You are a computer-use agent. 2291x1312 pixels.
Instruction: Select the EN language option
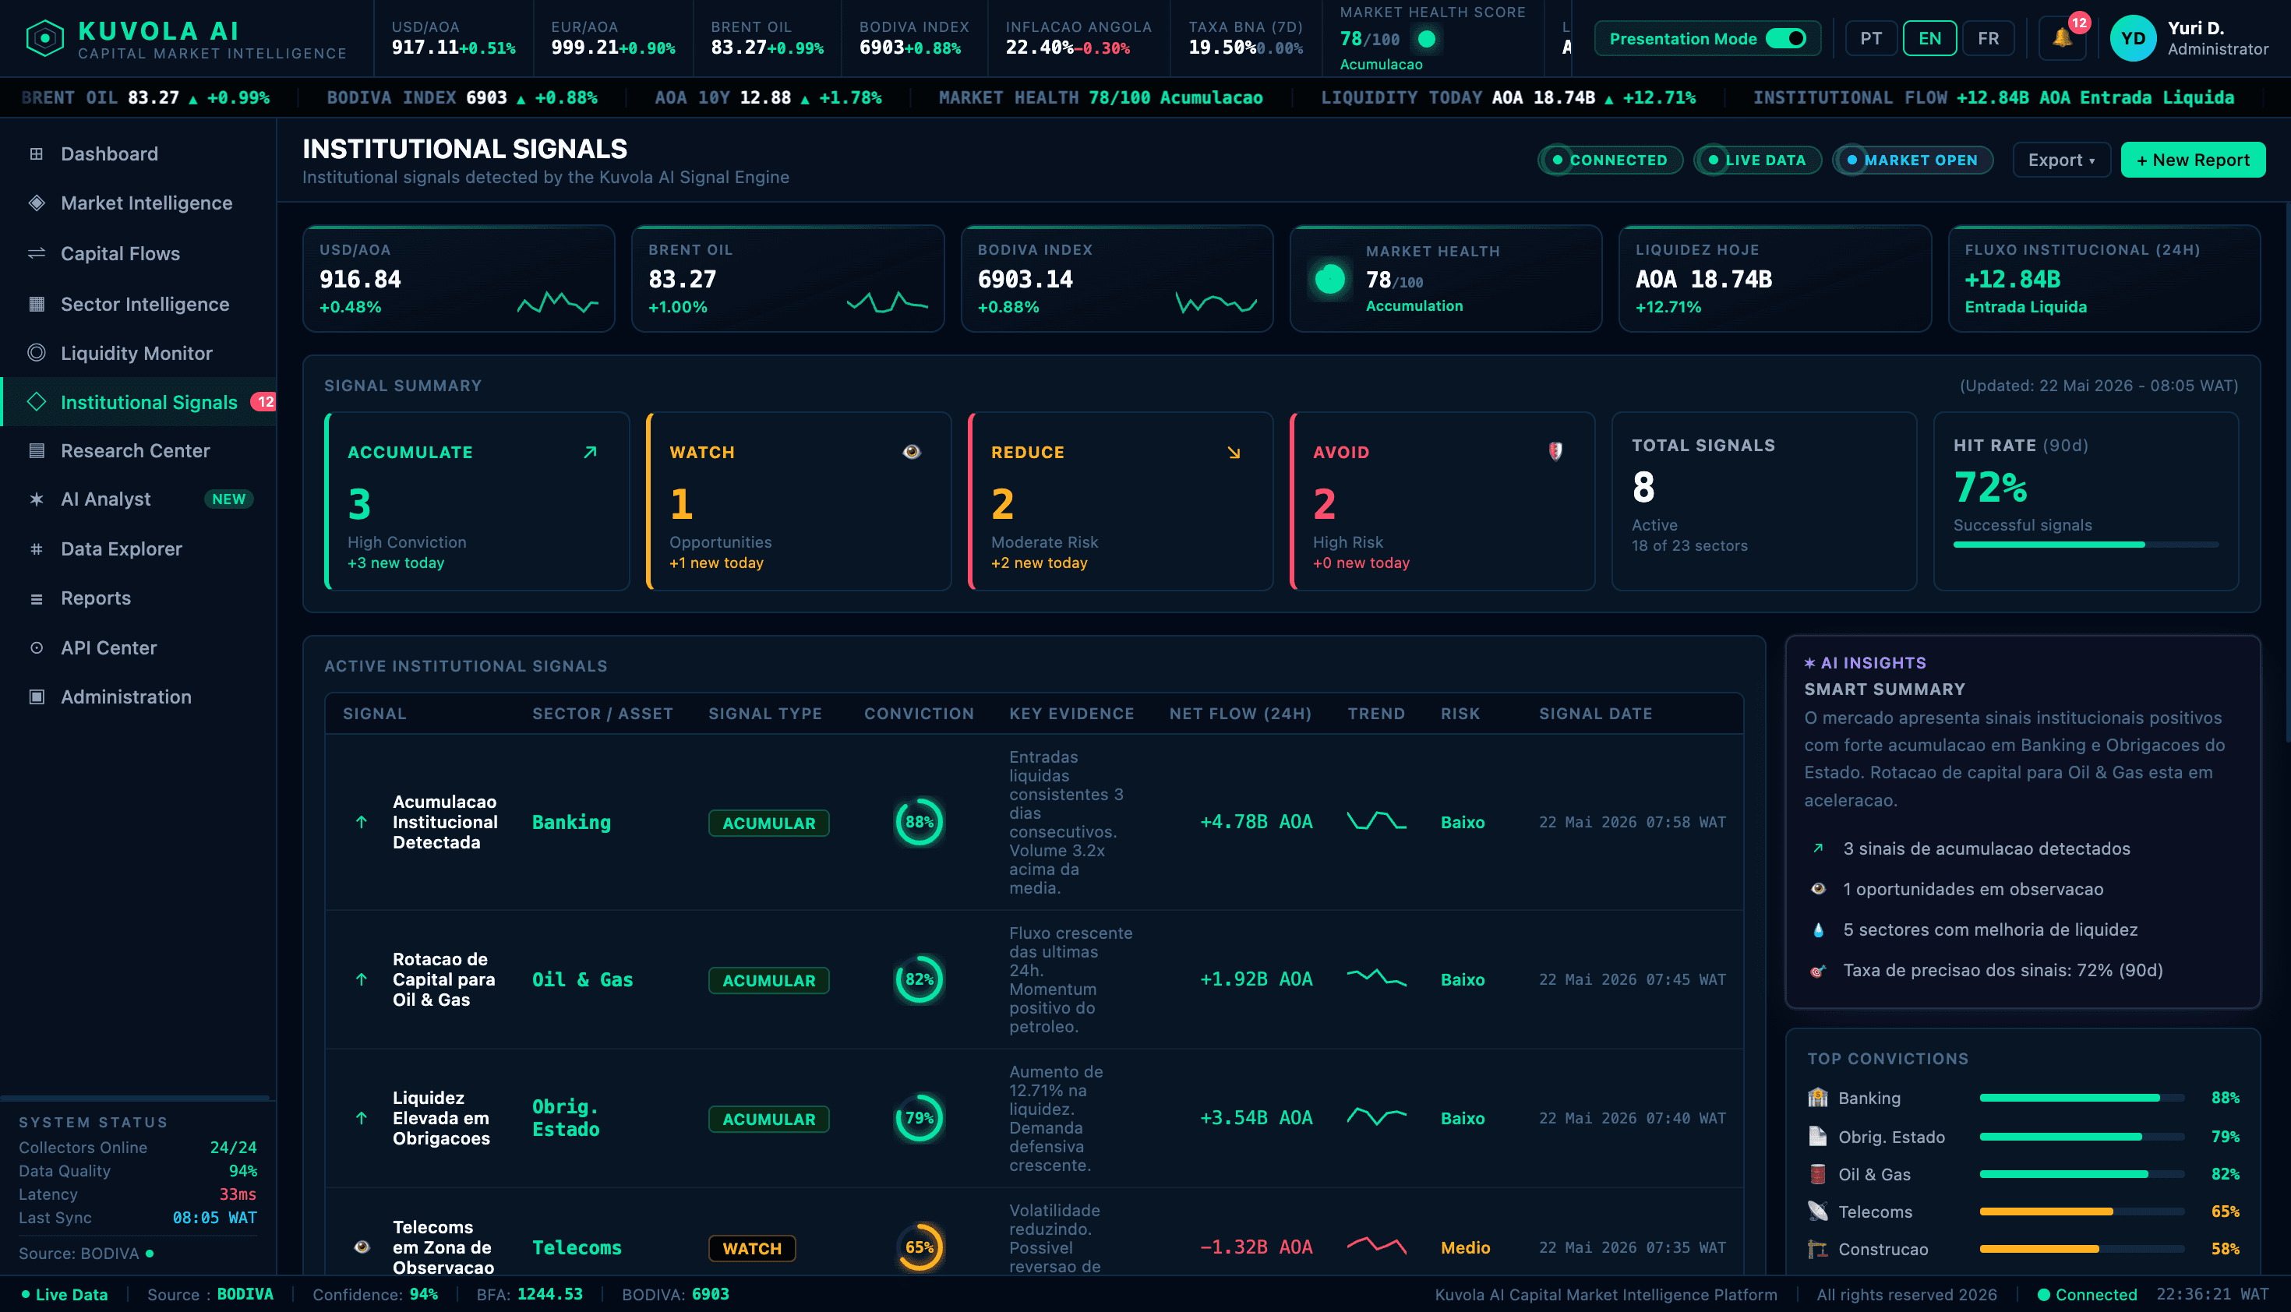[1929, 39]
